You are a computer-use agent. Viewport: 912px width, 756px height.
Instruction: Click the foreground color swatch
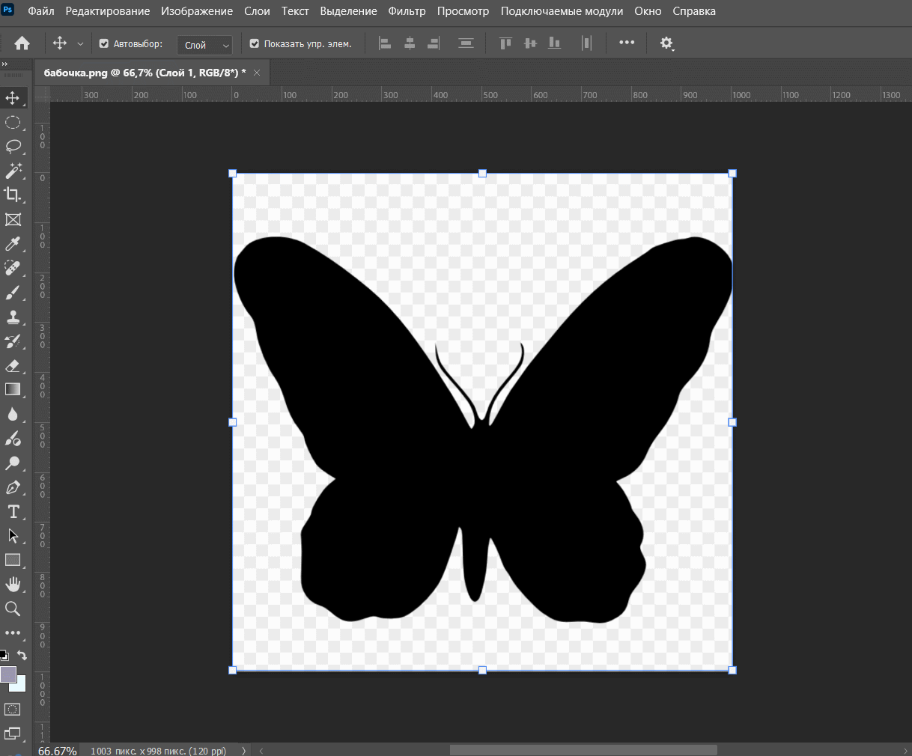coord(8,674)
